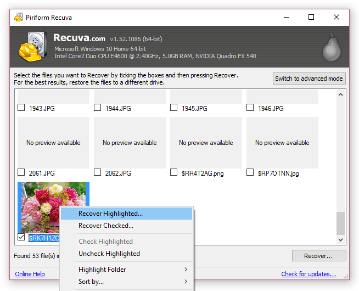Uncheck the checked $RK7H1ZC file checkbox
The width and height of the screenshot is (359, 291).
tap(21, 237)
